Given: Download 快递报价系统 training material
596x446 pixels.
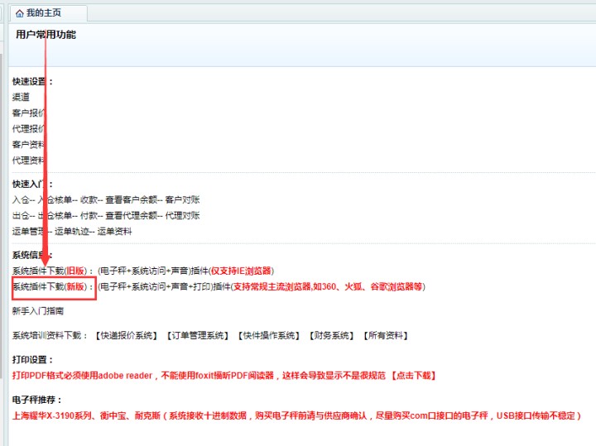Looking at the screenshot, I should (126, 336).
